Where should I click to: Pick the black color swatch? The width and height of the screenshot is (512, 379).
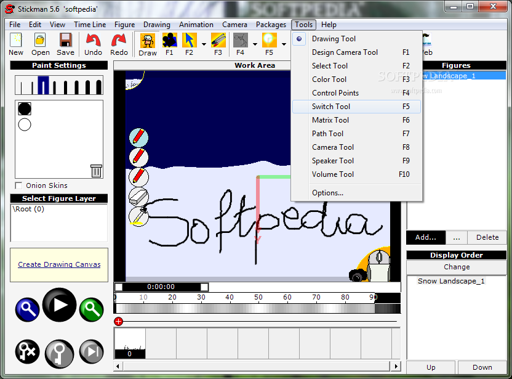[x=25, y=109]
